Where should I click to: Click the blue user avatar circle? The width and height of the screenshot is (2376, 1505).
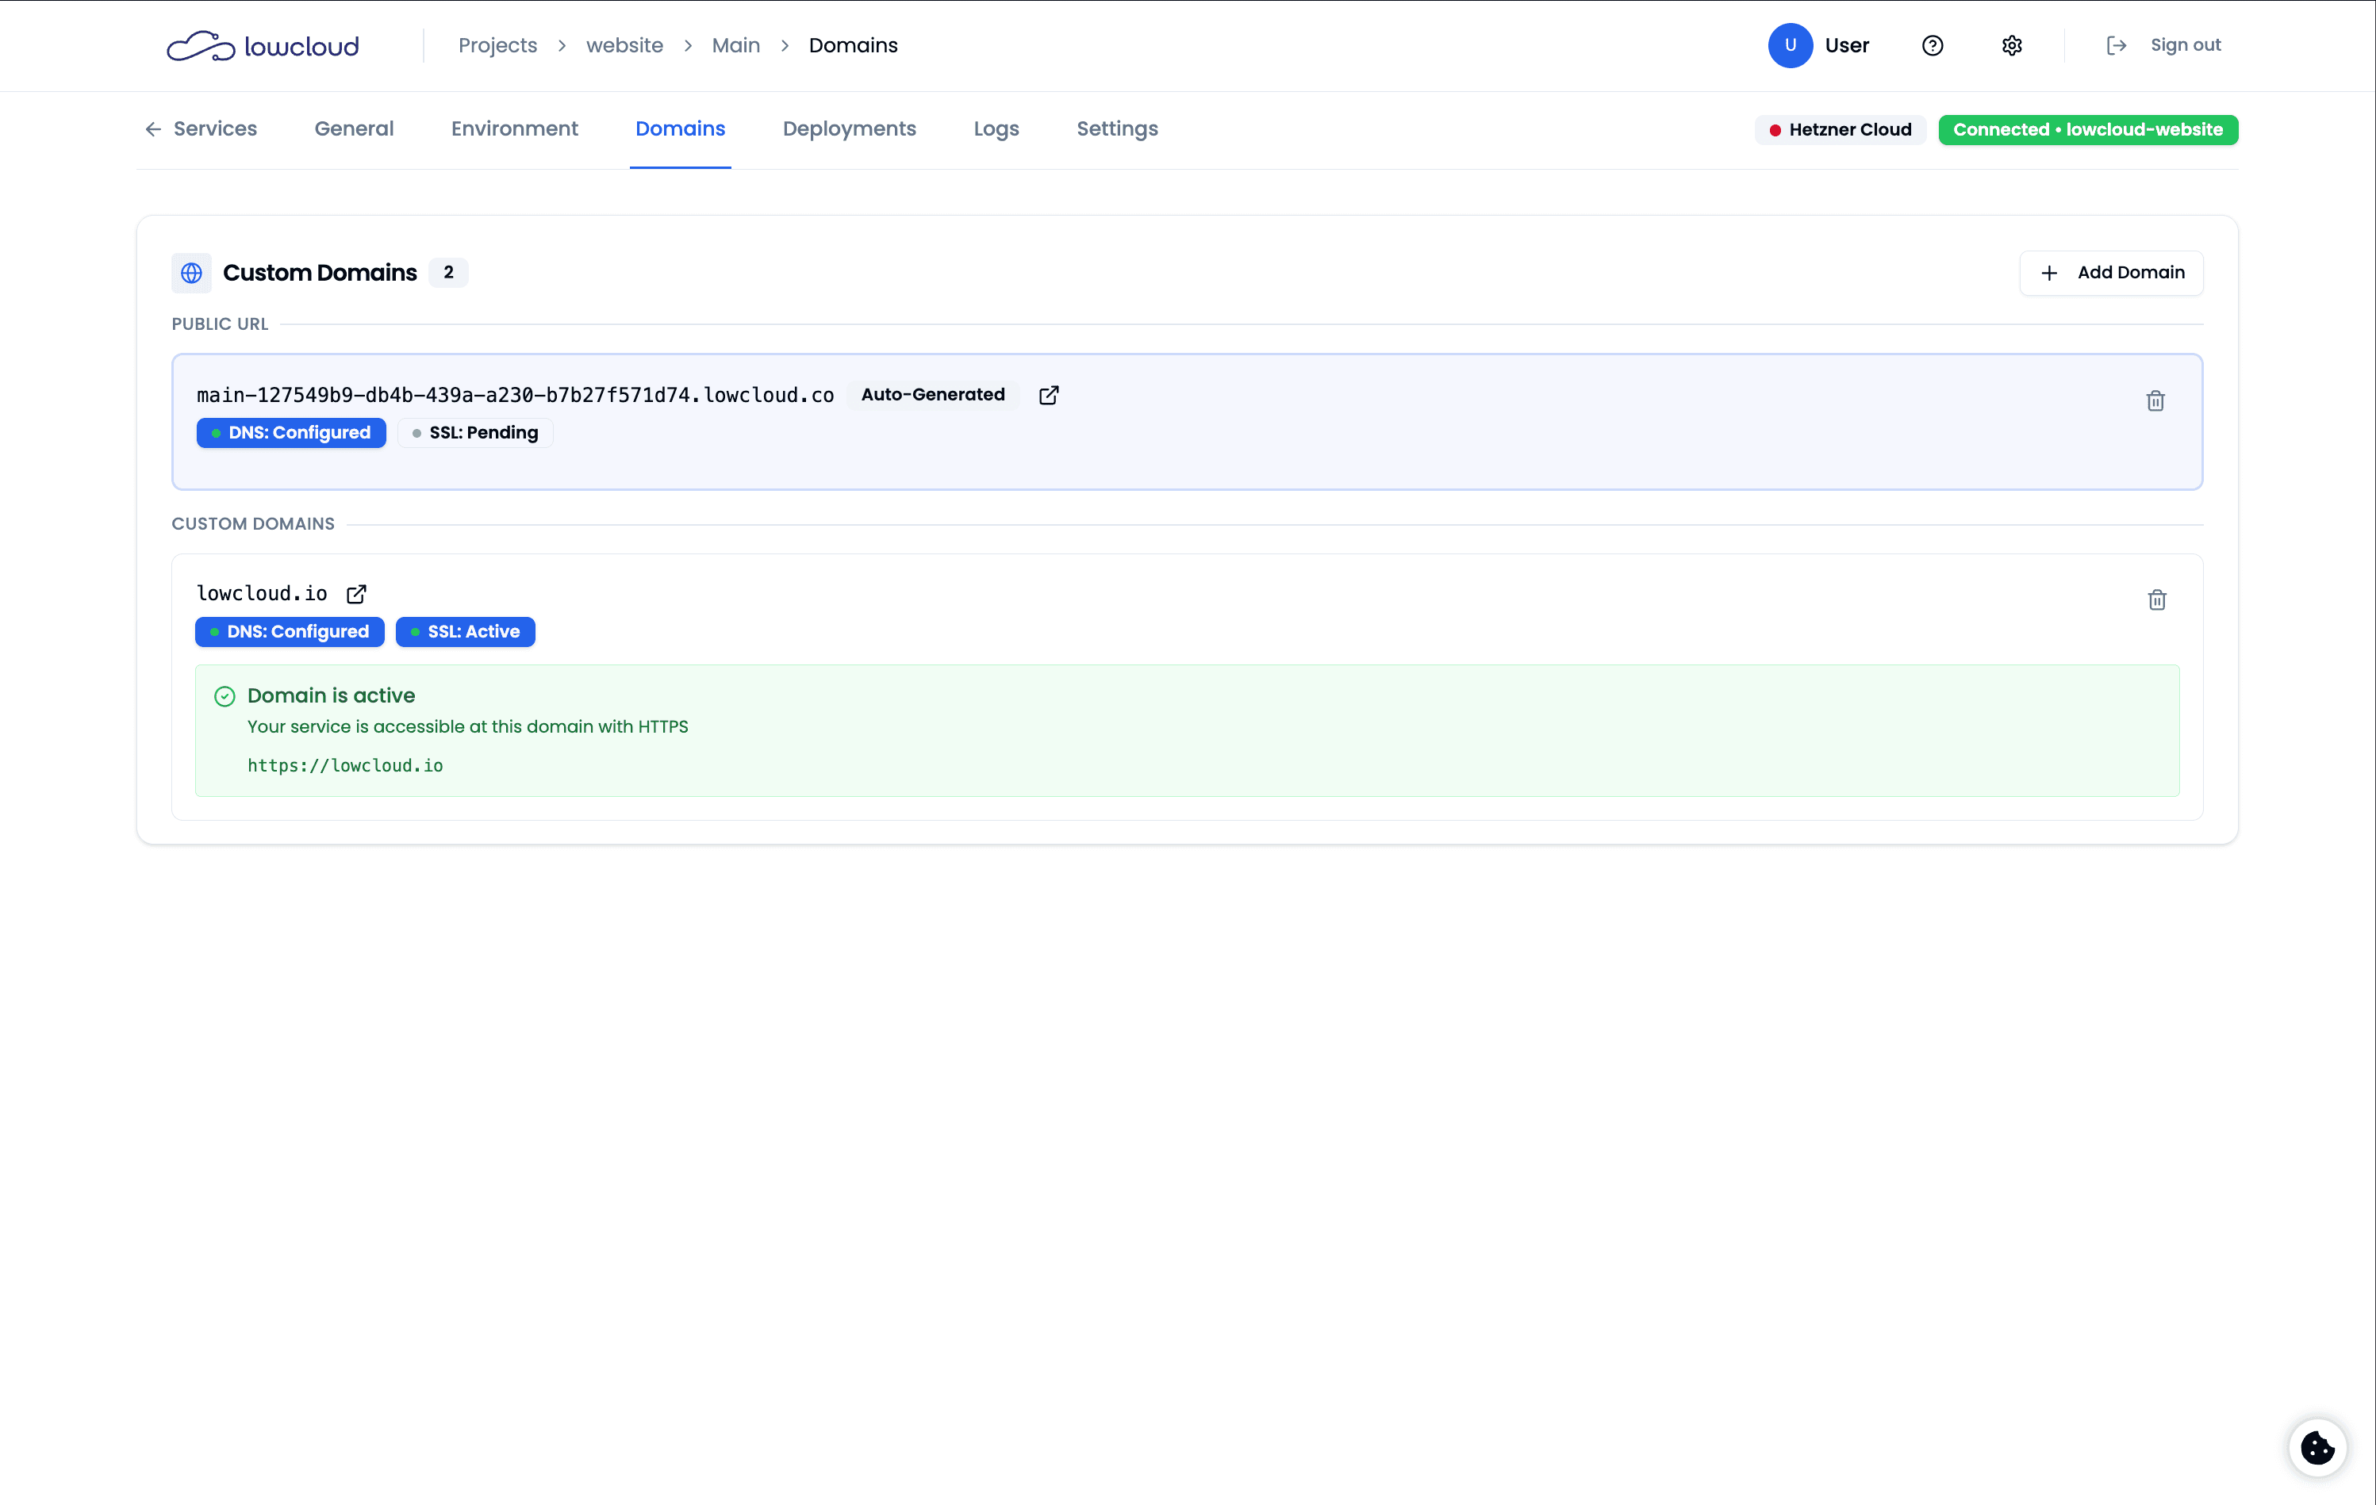[x=1790, y=45]
